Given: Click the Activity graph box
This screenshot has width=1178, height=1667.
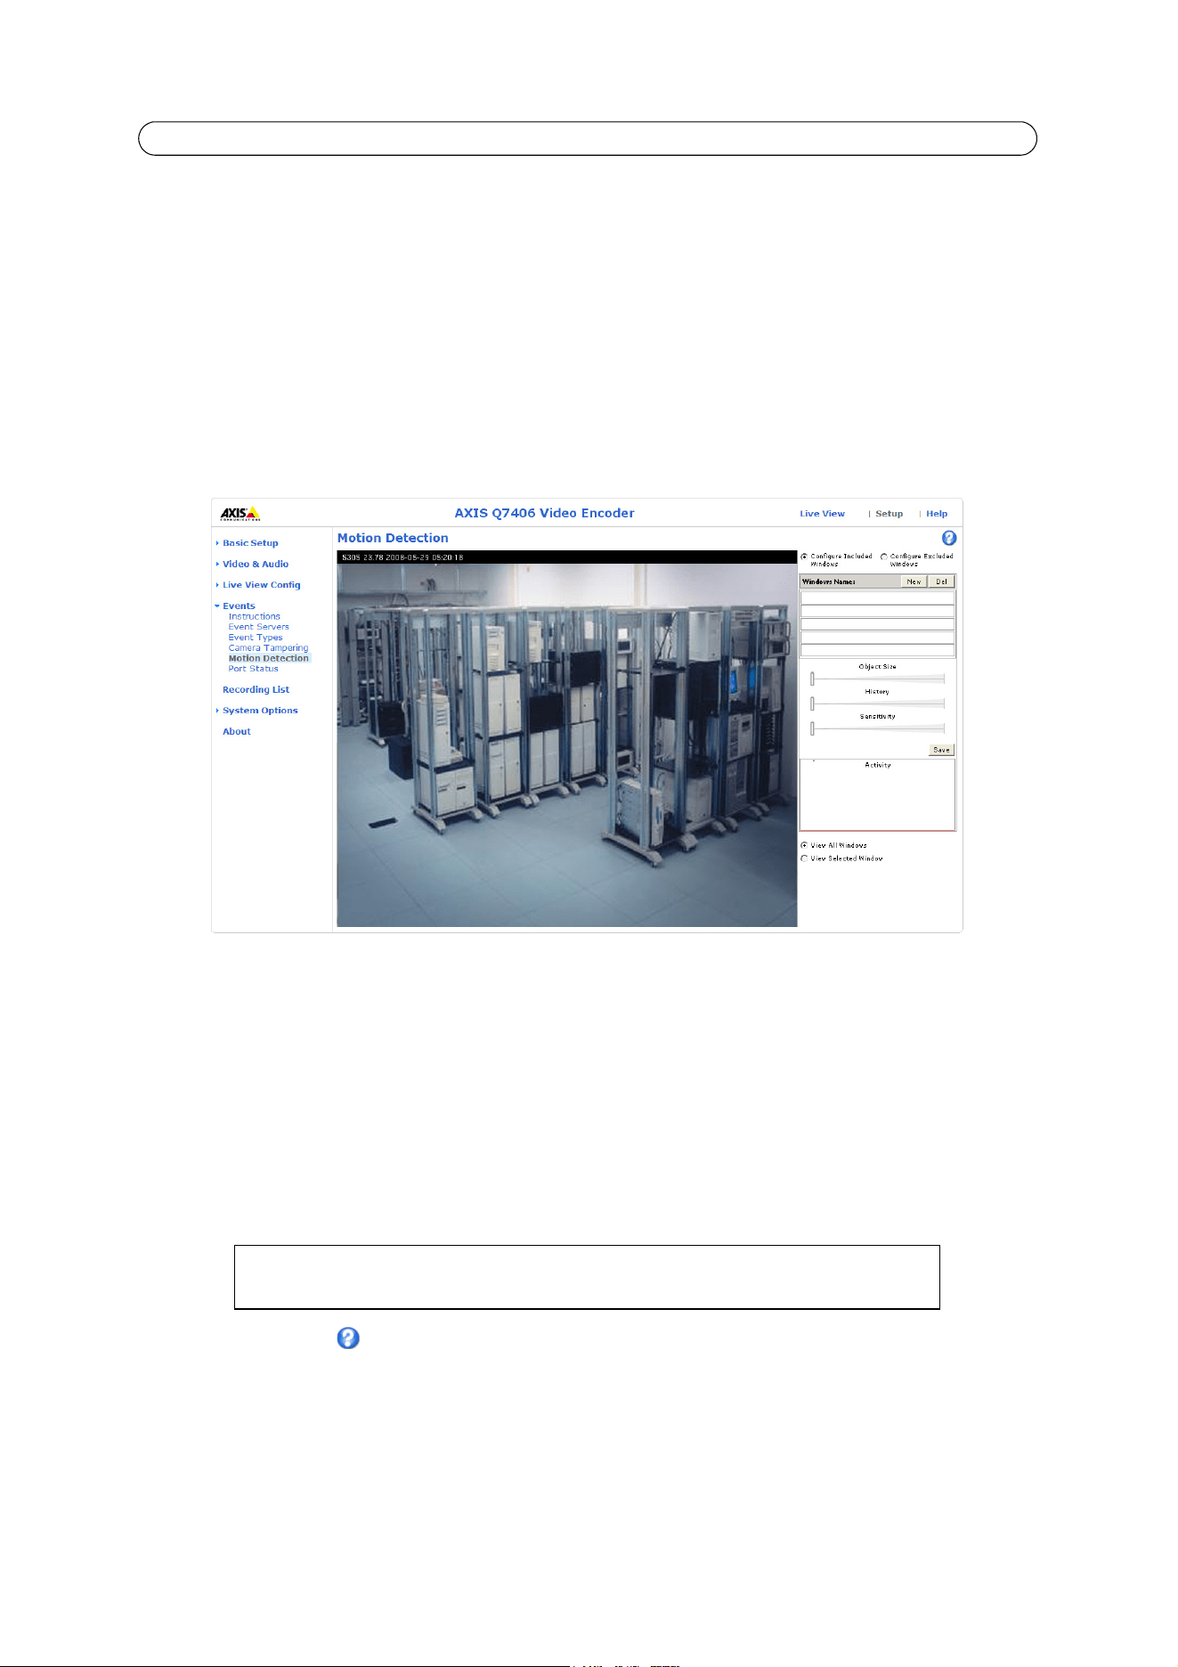Looking at the screenshot, I should (877, 794).
